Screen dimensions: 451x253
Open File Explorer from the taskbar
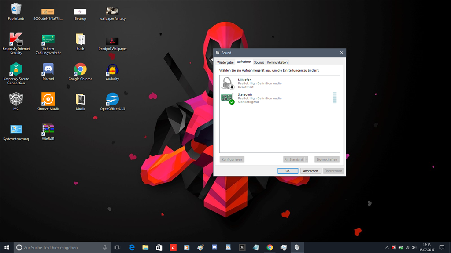[x=145, y=247]
